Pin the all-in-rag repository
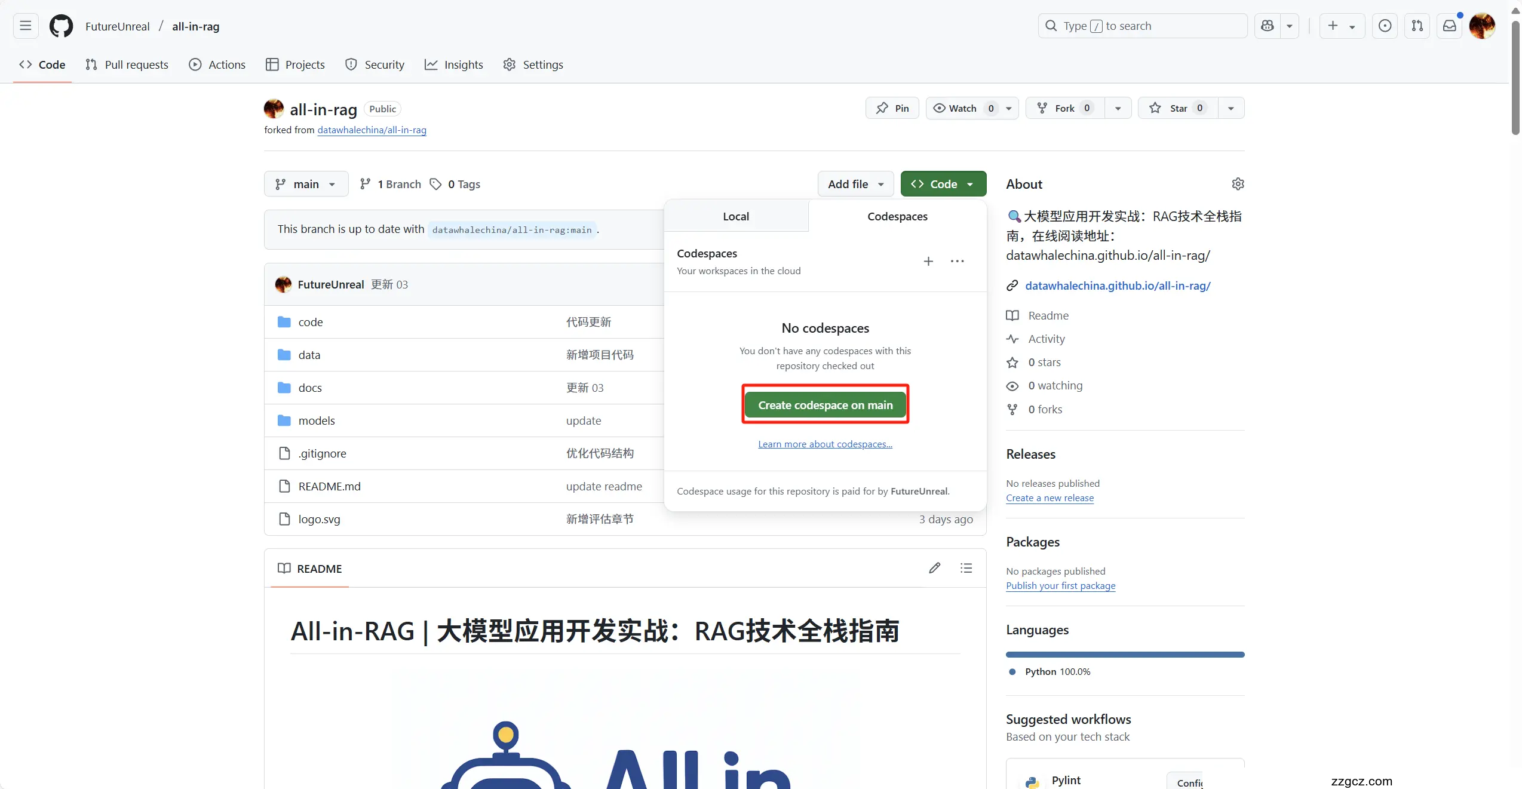Screen dimensions: 1522x789 [892, 108]
